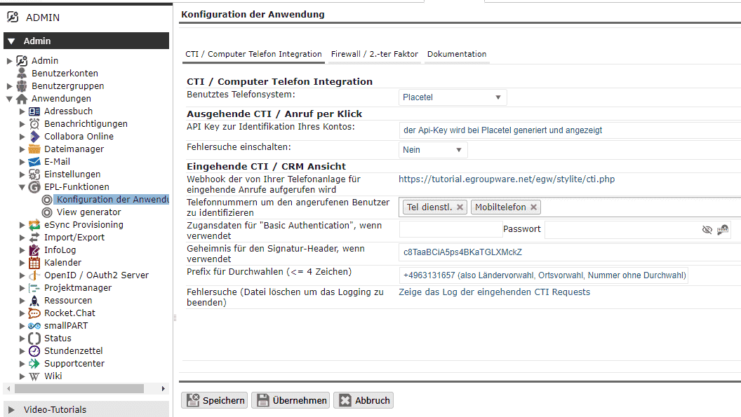Click the Stundenzettel clock icon
This screenshot has height=417, width=741.
[x=34, y=351]
